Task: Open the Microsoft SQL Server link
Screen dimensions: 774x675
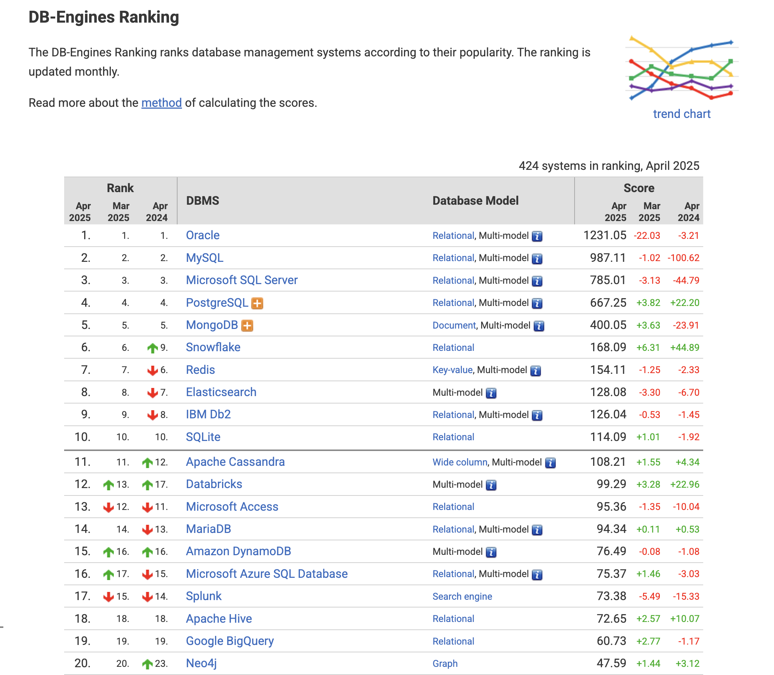Action: coord(242,280)
